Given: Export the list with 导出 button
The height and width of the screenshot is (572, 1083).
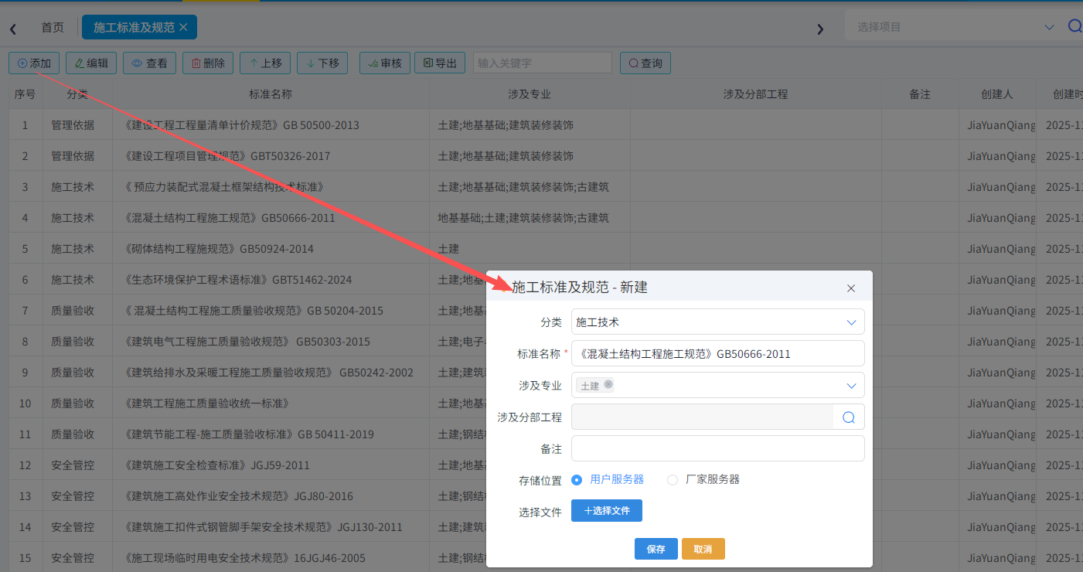Looking at the screenshot, I should [440, 63].
